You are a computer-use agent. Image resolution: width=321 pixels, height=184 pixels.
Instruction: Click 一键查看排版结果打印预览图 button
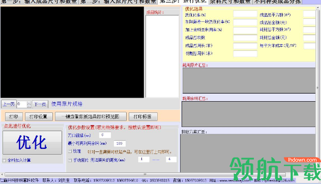[x=91, y=116]
